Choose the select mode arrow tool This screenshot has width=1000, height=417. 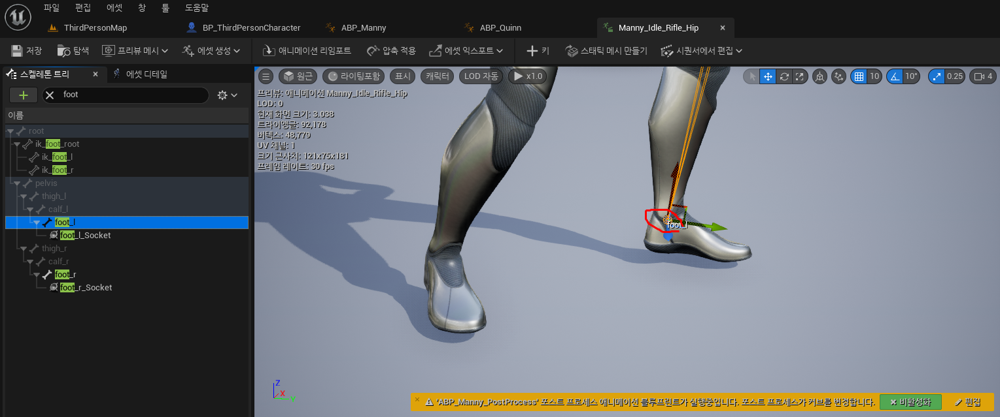point(752,76)
